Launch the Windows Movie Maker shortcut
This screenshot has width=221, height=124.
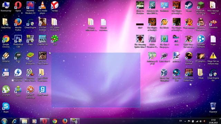pyautogui.click(x=30, y=75)
